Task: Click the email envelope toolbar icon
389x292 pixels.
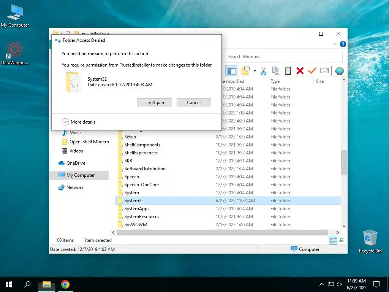Action: tap(324, 71)
